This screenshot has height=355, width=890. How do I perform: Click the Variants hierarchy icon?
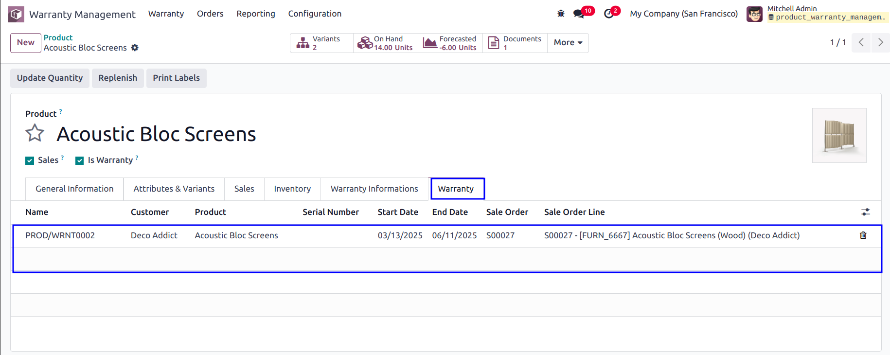coord(303,43)
